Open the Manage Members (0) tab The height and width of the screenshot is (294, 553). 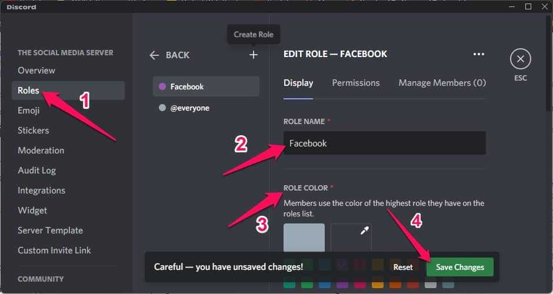pos(442,83)
